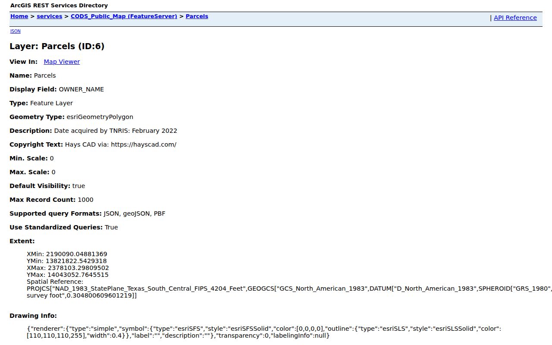Screen dimensions: 552x345
Task: Click the Min. Scale: 0 line
Action: [31, 158]
